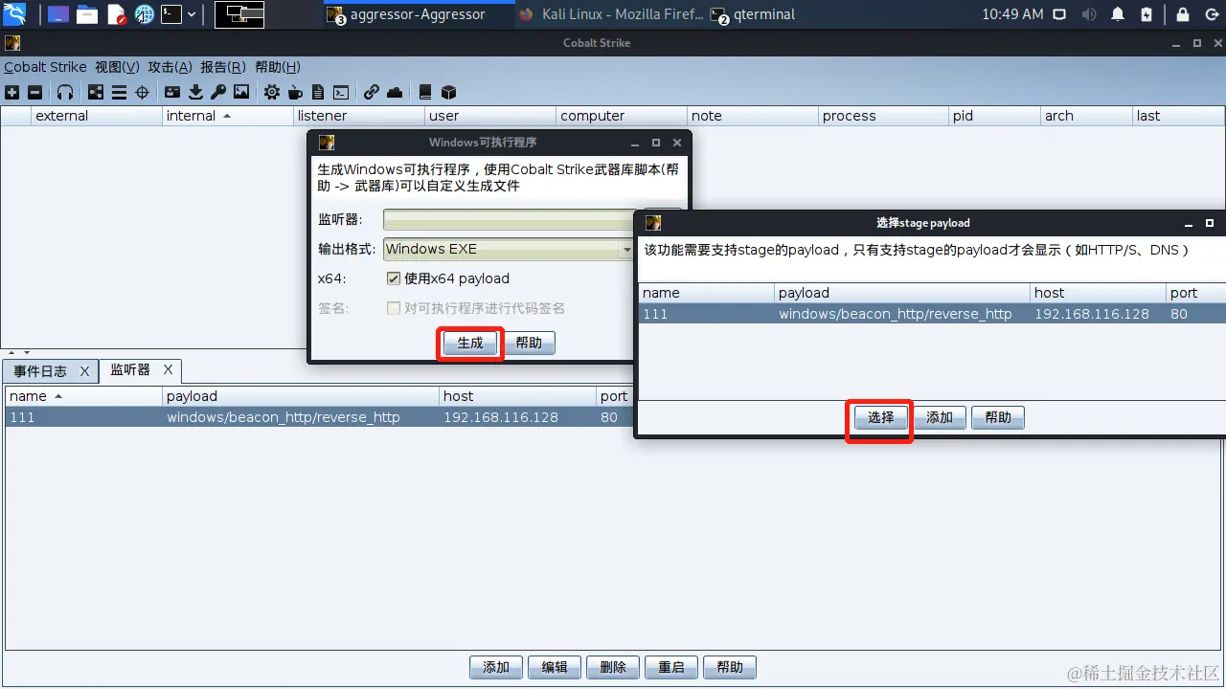The width and height of the screenshot is (1226, 689).
Task: Click 帮助 button below listeners table
Action: click(730, 667)
